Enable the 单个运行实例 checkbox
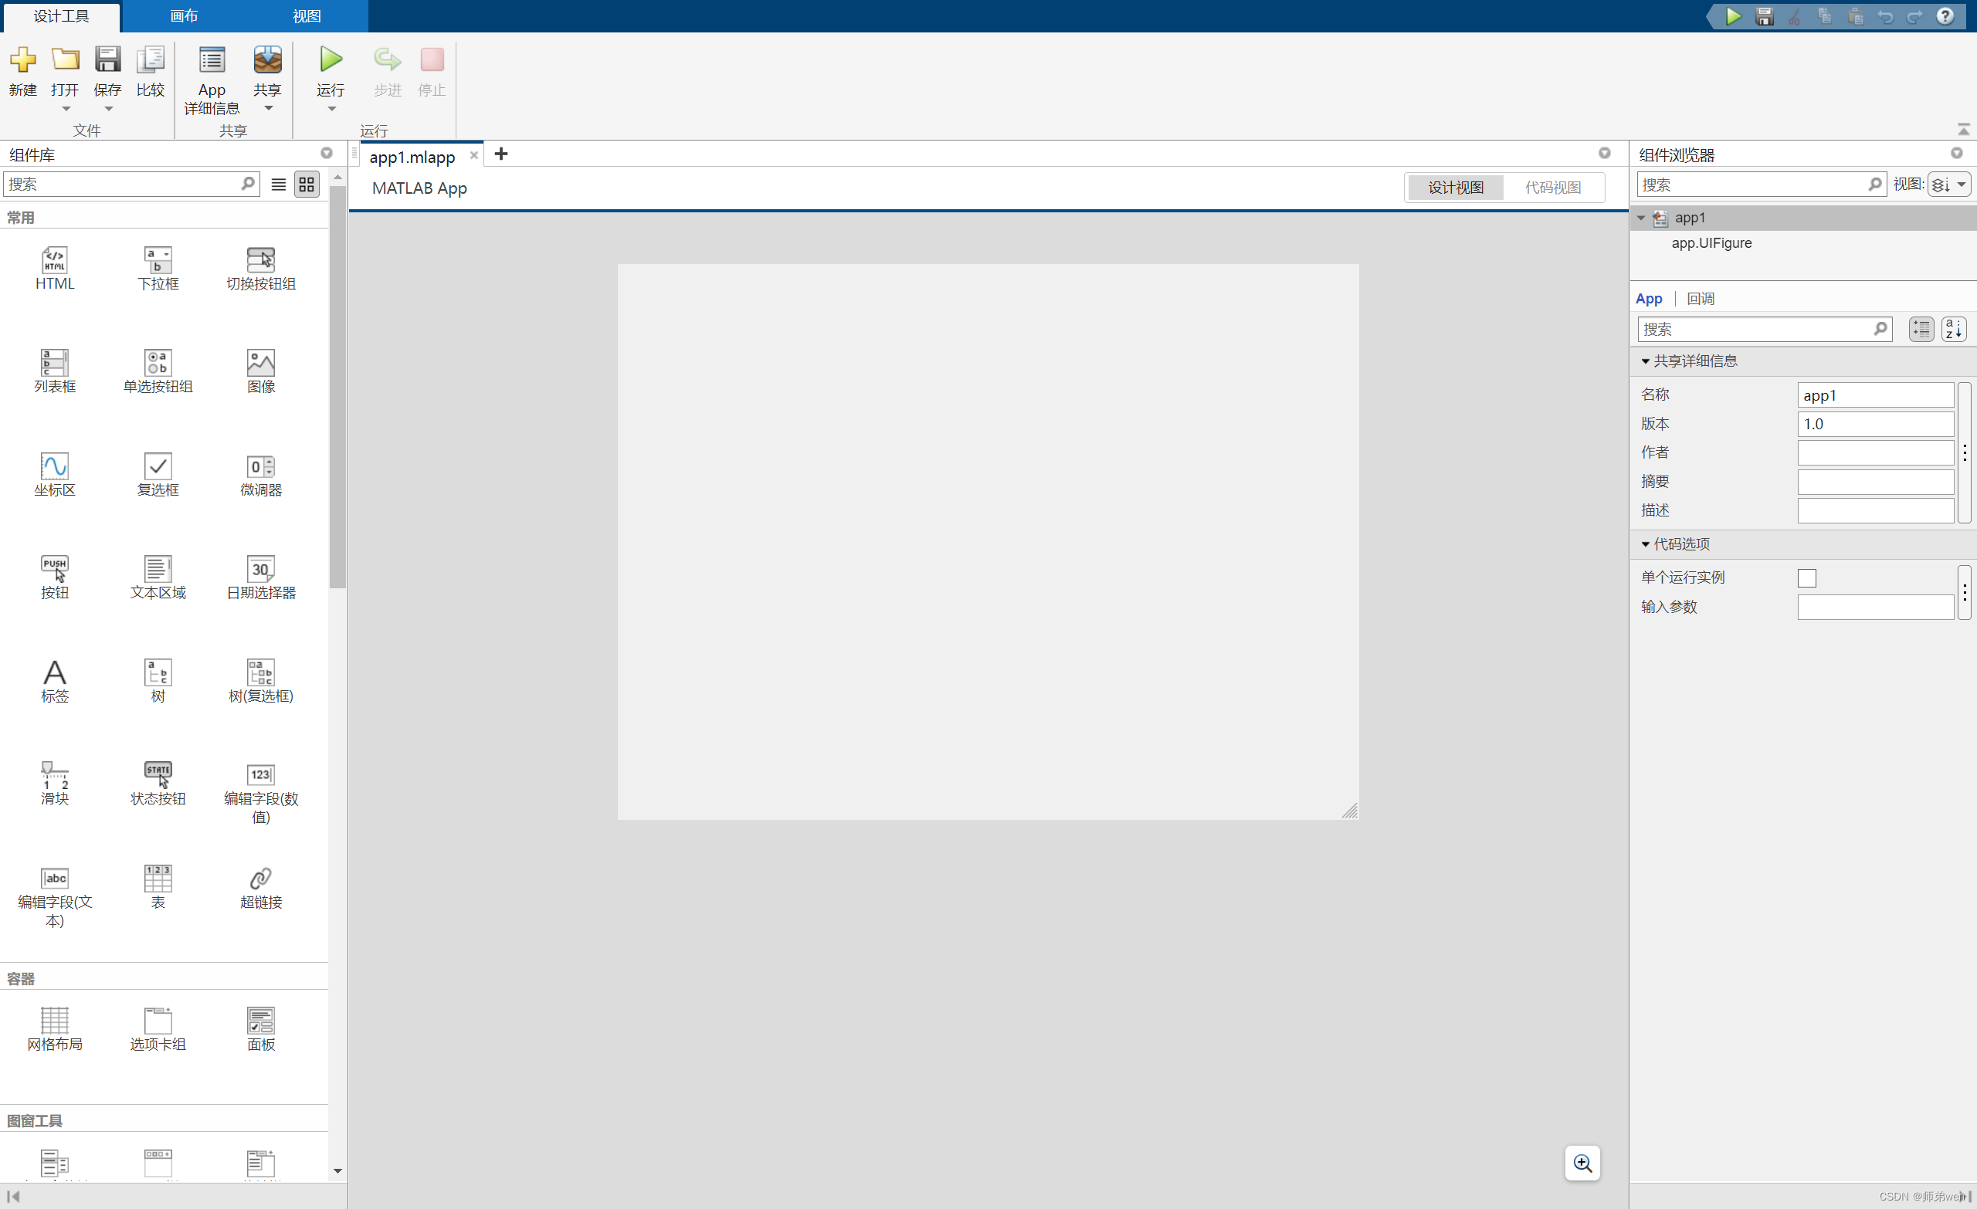 coord(1808,577)
